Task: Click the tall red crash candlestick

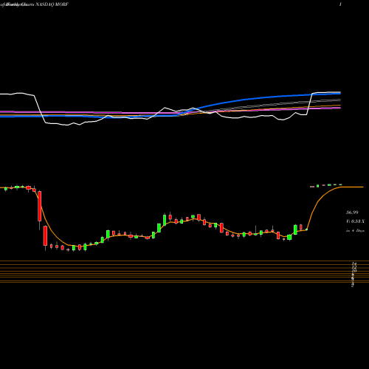Action: 40,206
